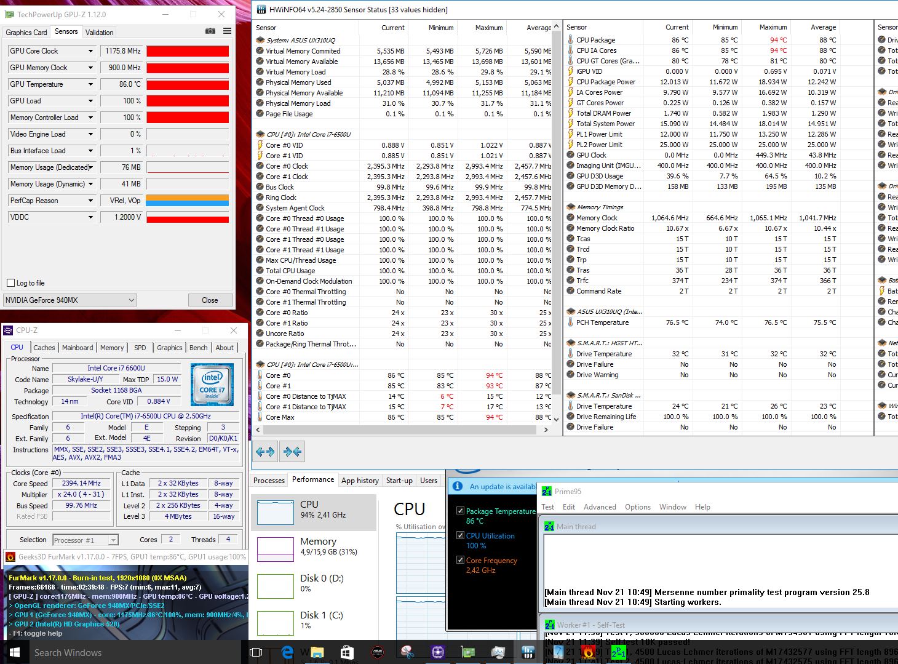Open the GPU Temperature sensor dropdown
This screenshot has height=664, width=898.
(90, 84)
